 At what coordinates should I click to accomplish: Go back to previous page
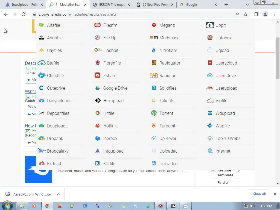click(6, 14)
